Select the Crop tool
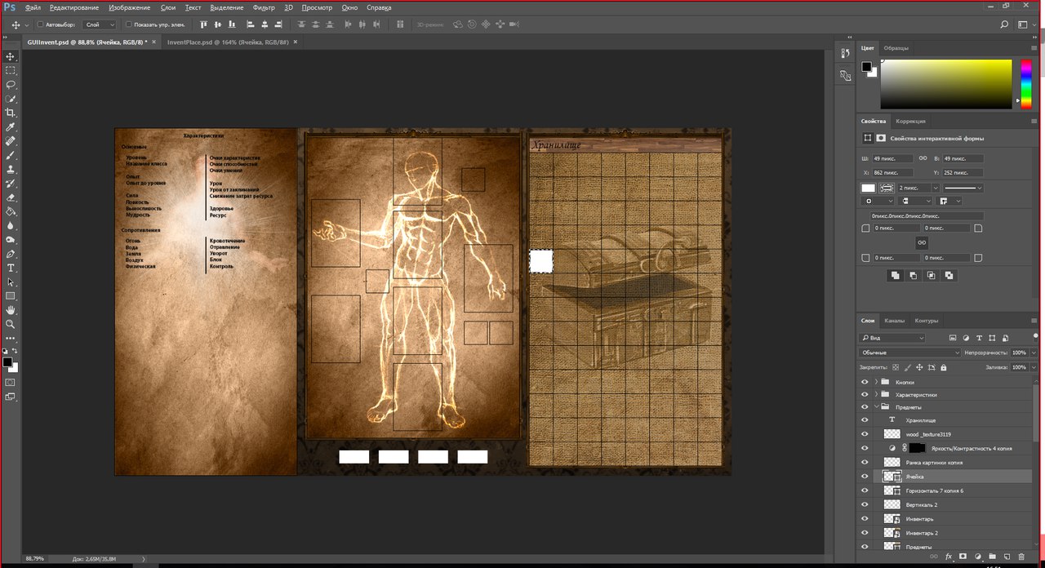This screenshot has height=568, width=1045. pos(11,113)
